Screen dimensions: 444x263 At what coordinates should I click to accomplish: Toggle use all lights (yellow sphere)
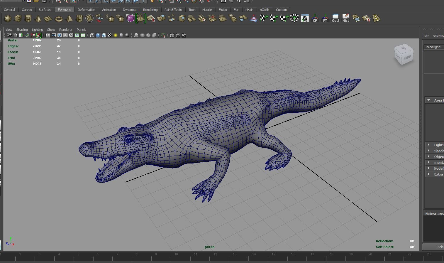point(116,35)
